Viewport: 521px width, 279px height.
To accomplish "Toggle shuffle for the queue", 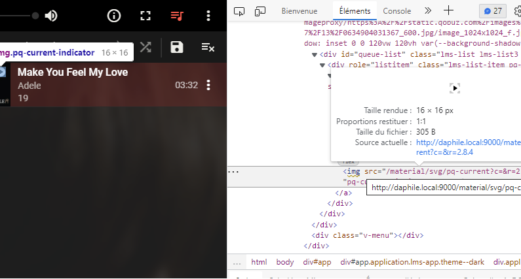I will 145,47.
